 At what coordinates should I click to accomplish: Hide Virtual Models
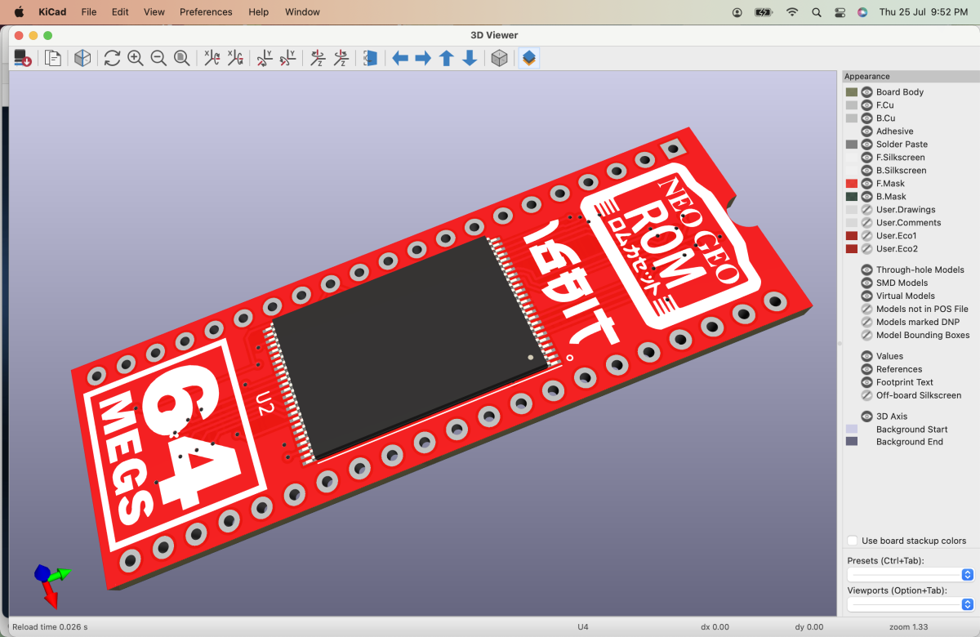click(x=867, y=296)
